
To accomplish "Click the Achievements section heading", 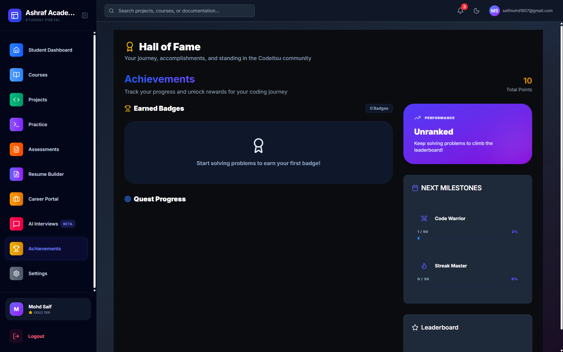I will pyautogui.click(x=160, y=79).
